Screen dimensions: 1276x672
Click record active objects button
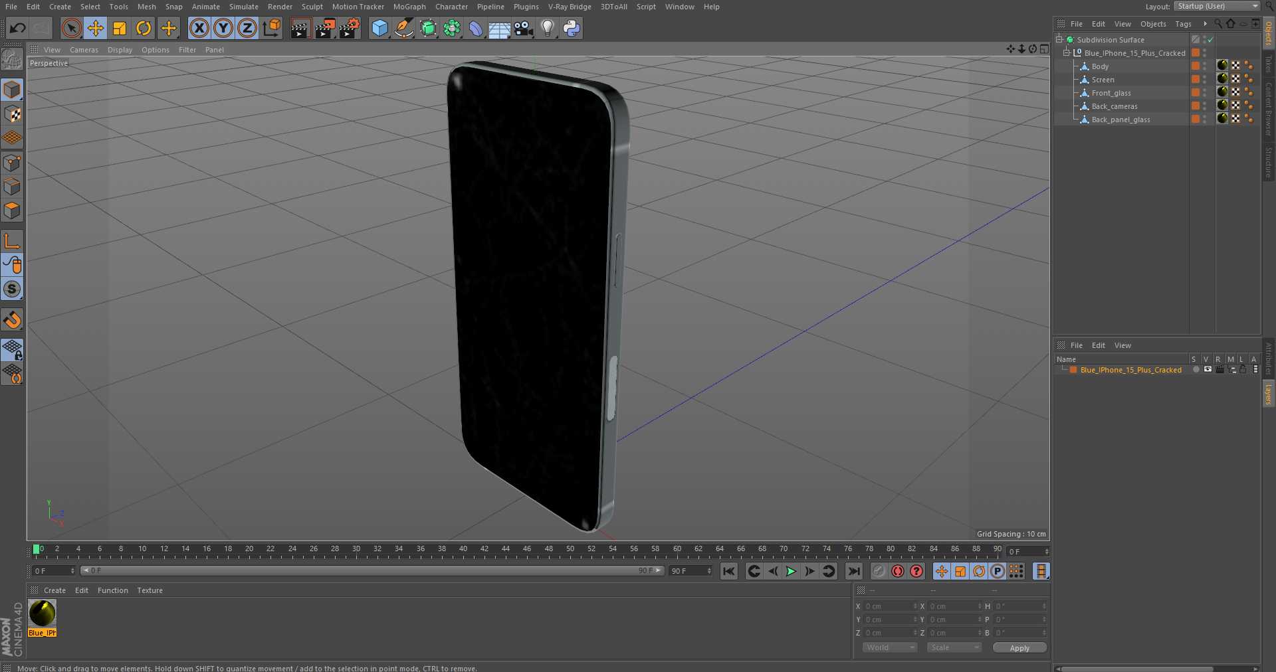point(879,571)
